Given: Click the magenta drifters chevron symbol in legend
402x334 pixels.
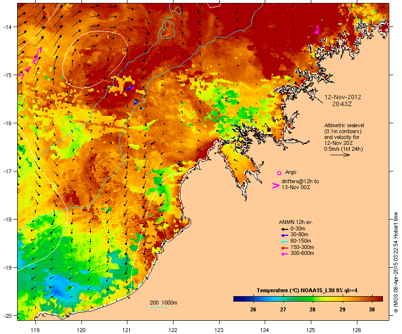Looking at the screenshot, I should [x=276, y=186].
